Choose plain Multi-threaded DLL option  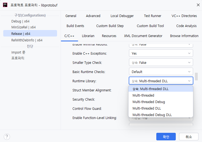click(x=161, y=108)
